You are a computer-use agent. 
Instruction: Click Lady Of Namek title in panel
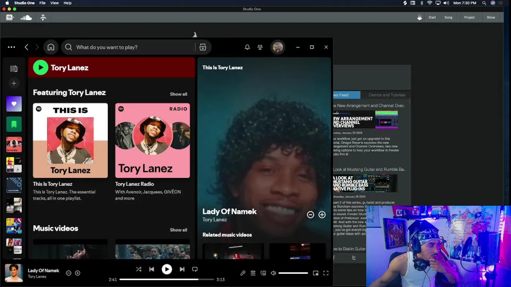pyautogui.click(x=230, y=211)
